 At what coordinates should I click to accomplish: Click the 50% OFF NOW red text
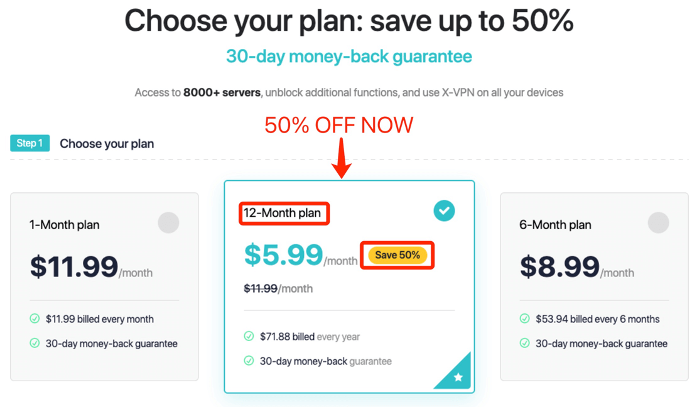[338, 125]
